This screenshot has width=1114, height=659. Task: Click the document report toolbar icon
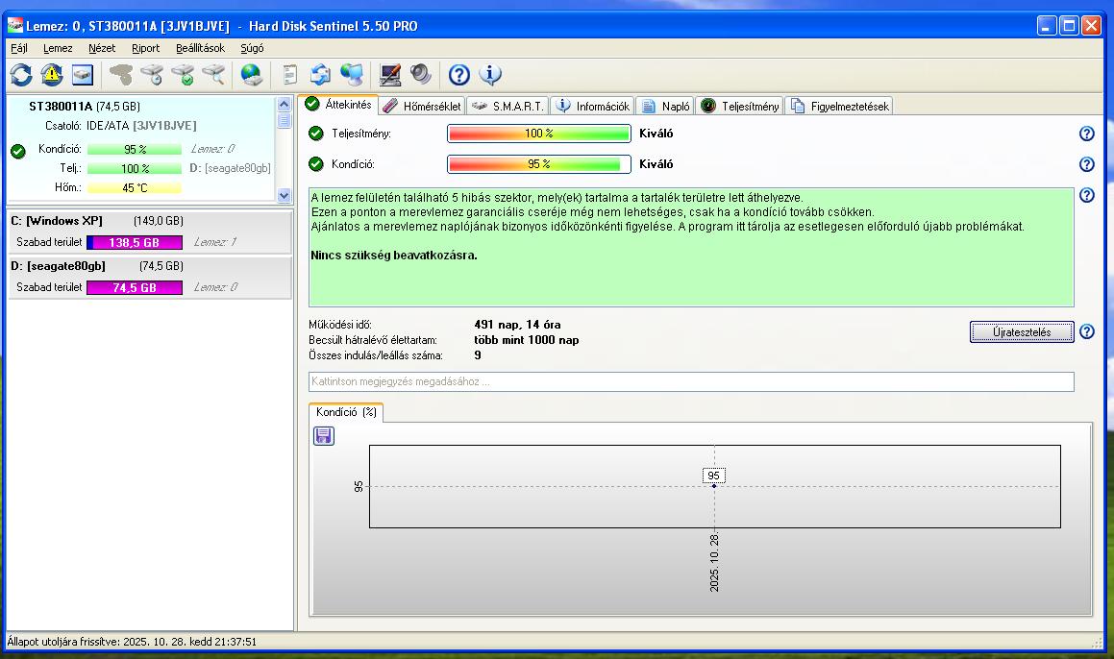coord(290,74)
